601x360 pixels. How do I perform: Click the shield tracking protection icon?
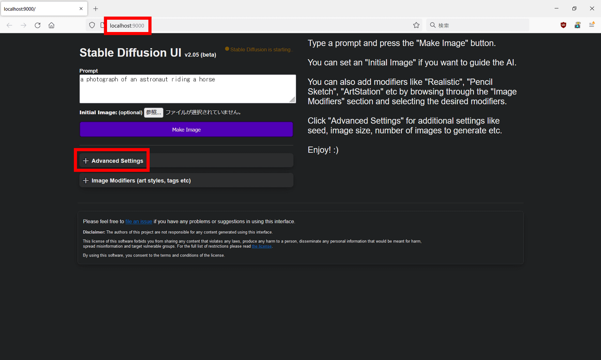[x=92, y=25]
